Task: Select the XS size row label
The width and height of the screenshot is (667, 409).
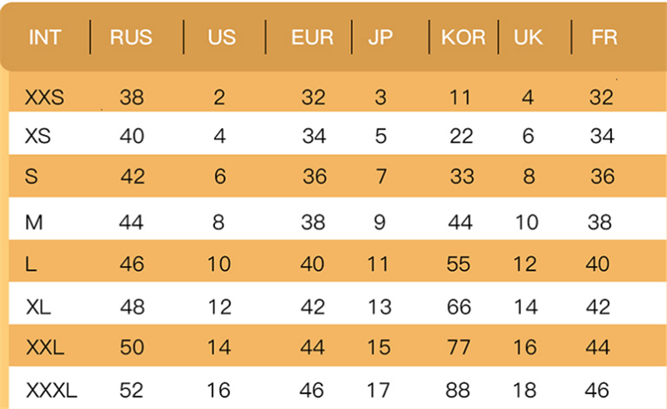Action: (x=38, y=136)
